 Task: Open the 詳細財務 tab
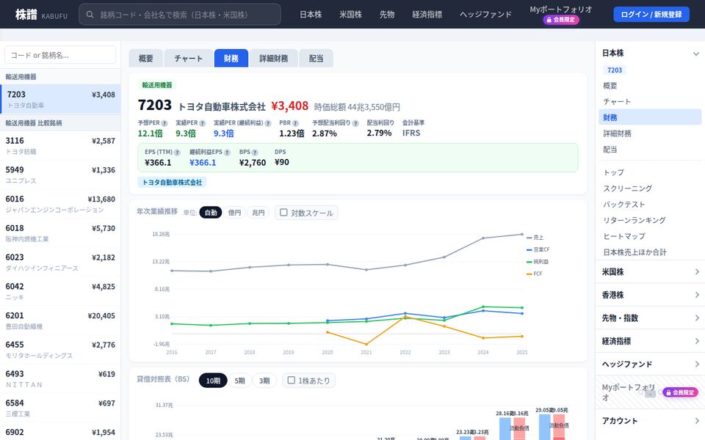pyautogui.click(x=273, y=59)
